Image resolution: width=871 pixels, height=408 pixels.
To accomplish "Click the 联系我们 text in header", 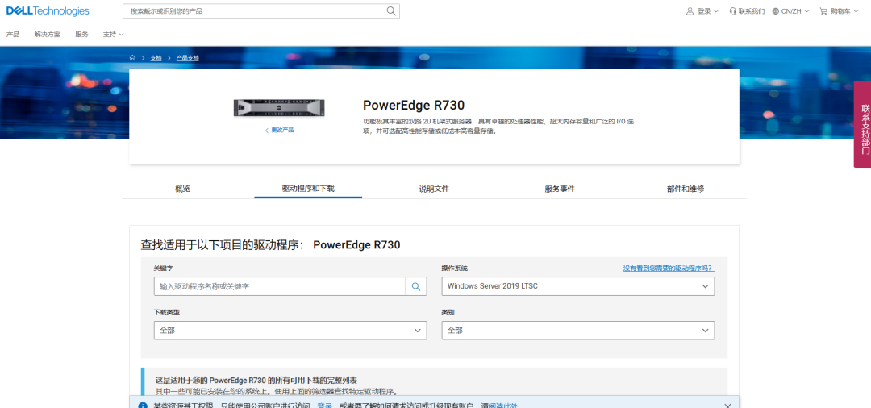I will click(x=752, y=11).
